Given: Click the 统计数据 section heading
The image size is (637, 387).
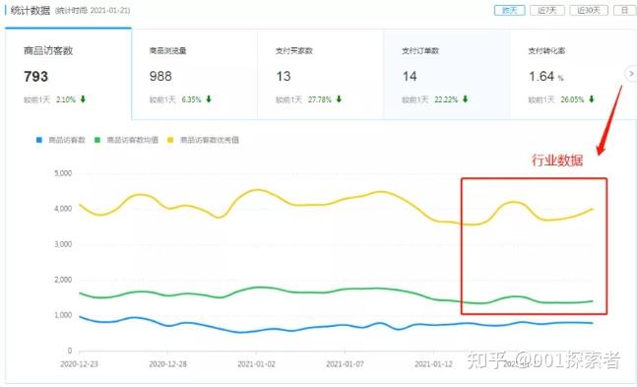Looking at the screenshot, I should [x=31, y=10].
